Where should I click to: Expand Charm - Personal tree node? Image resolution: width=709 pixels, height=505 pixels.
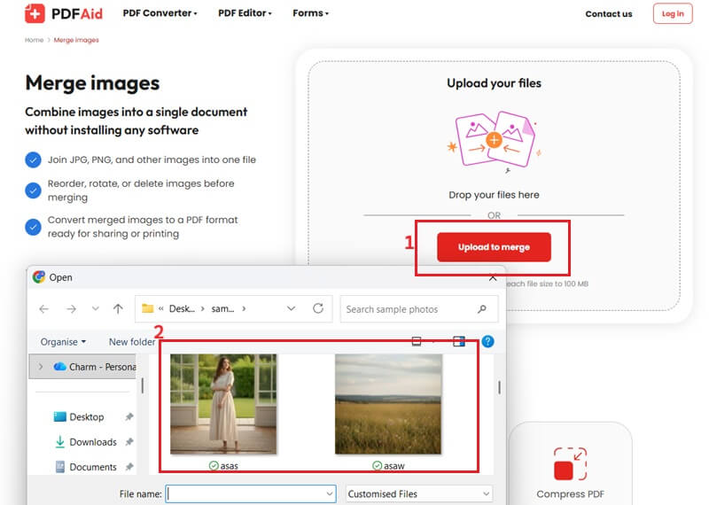click(41, 367)
